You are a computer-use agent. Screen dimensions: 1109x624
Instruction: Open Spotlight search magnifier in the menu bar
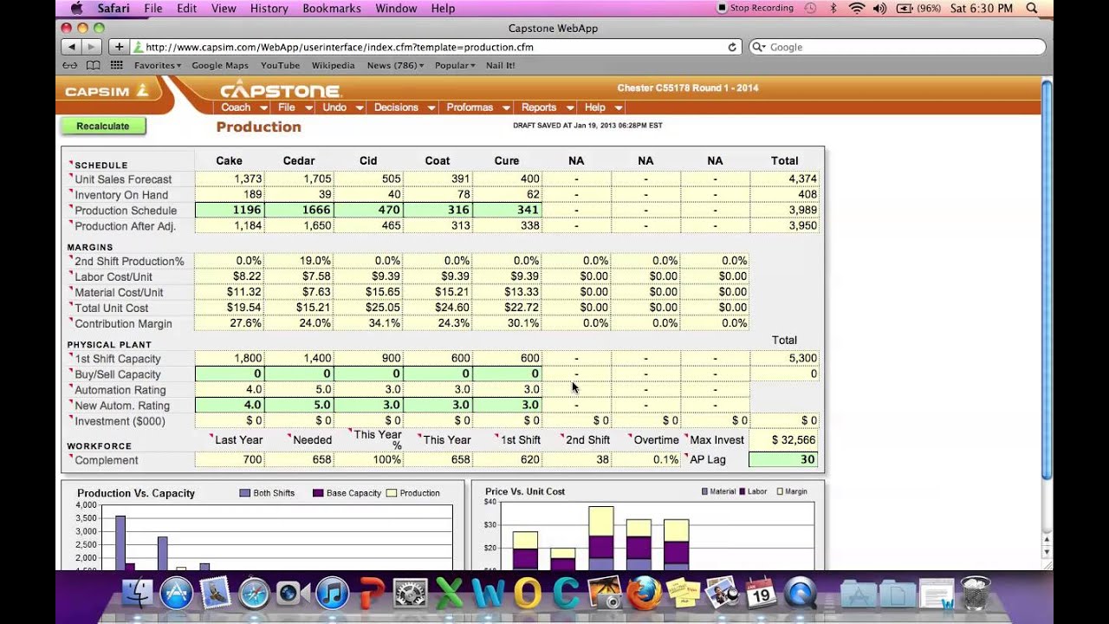tap(1032, 8)
